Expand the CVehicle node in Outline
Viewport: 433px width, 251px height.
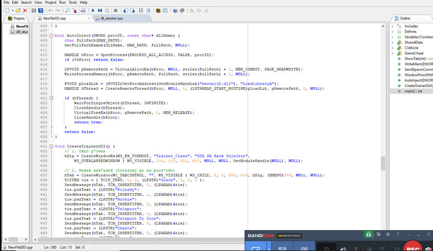392,48
